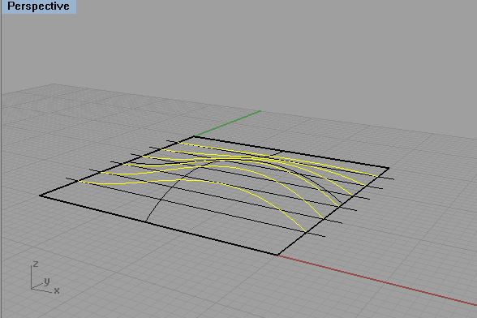Viewport: 477px width, 318px height.
Task: Select the rectangle's thick right edge
Action: pos(333,211)
